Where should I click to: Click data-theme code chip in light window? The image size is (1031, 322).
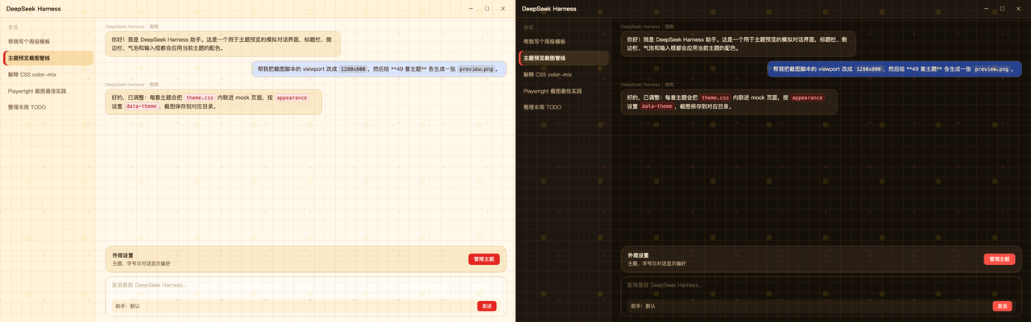(x=141, y=106)
